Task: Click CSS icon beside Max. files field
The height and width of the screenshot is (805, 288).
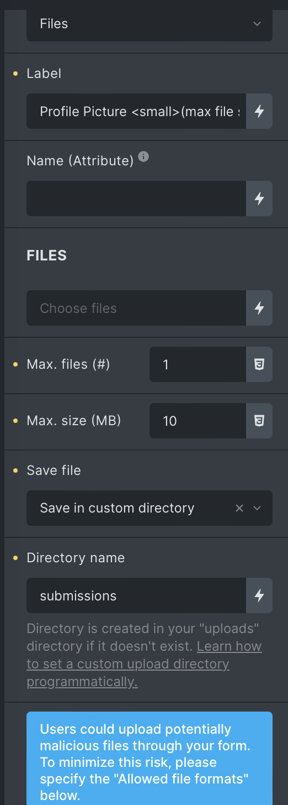Action: pos(259,364)
